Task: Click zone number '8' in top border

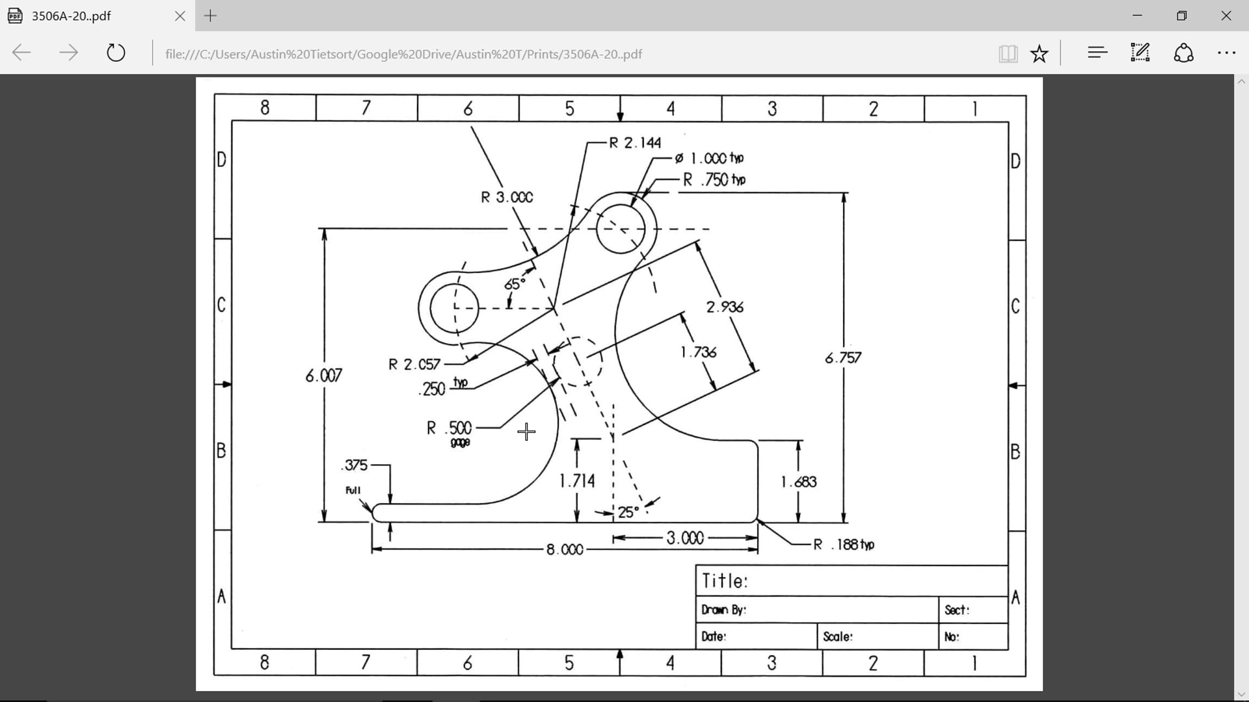Action: 265,108
